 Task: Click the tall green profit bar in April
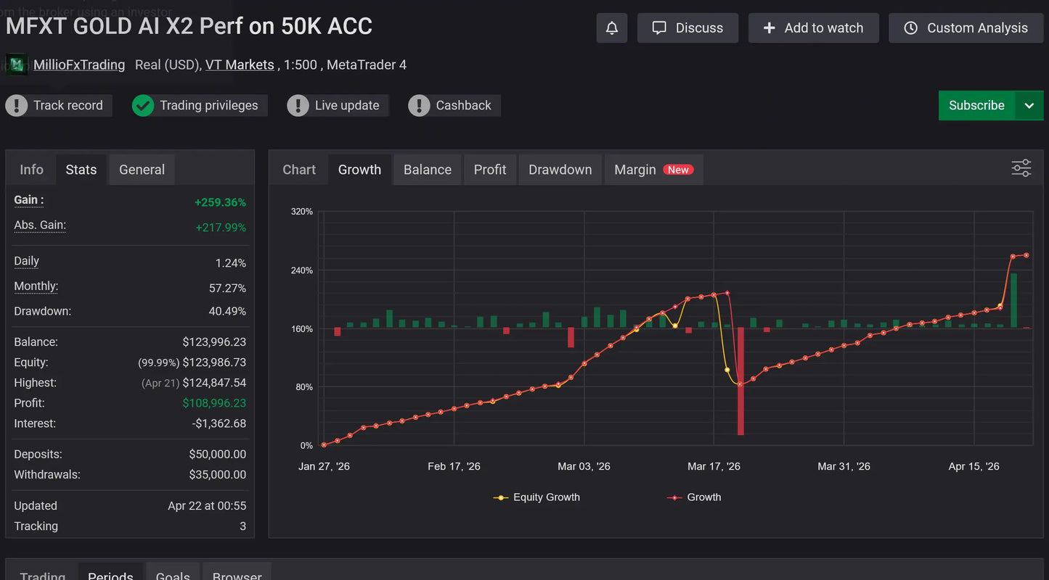coord(1013,300)
